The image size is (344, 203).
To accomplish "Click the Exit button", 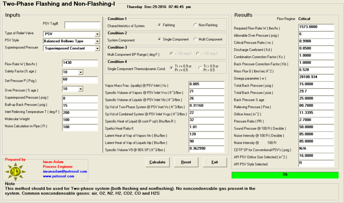I will pos(215,162).
